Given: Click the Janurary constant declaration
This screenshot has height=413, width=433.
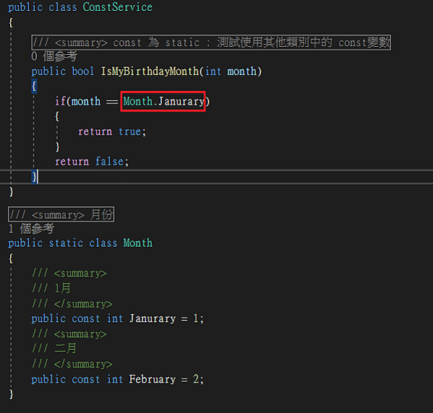Looking at the screenshot, I should [117, 318].
